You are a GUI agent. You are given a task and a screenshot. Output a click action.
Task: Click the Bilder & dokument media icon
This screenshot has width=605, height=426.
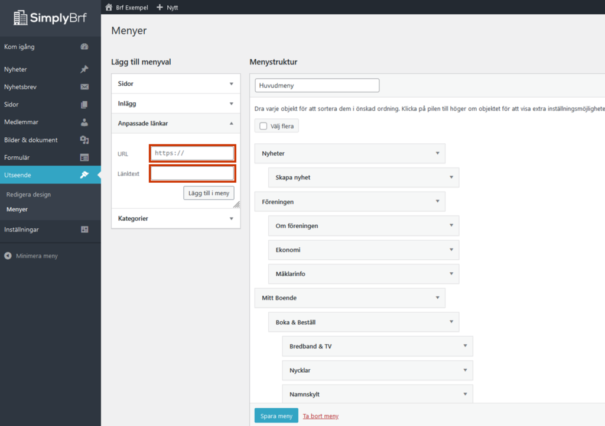(84, 140)
